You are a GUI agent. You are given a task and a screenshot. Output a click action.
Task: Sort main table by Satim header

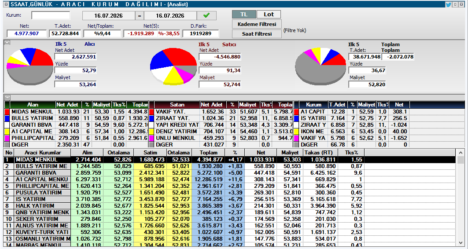pyautogui.click(x=150, y=152)
